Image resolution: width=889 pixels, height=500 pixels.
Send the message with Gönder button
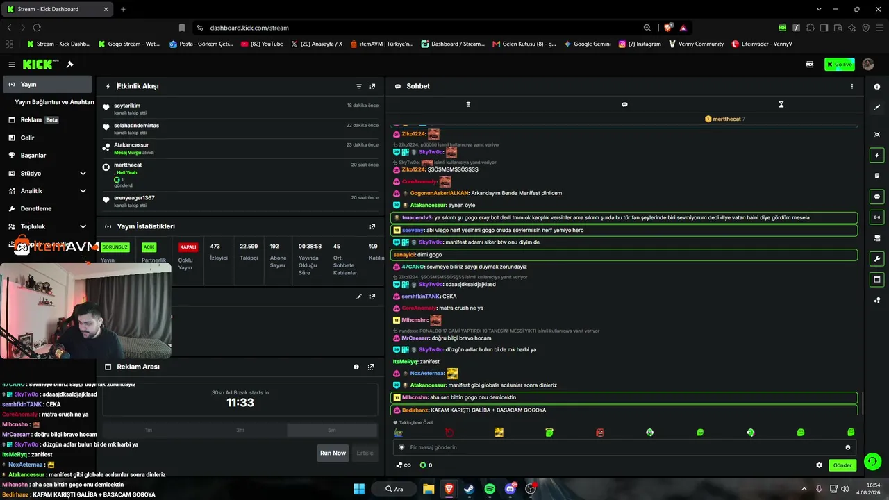tap(842, 465)
